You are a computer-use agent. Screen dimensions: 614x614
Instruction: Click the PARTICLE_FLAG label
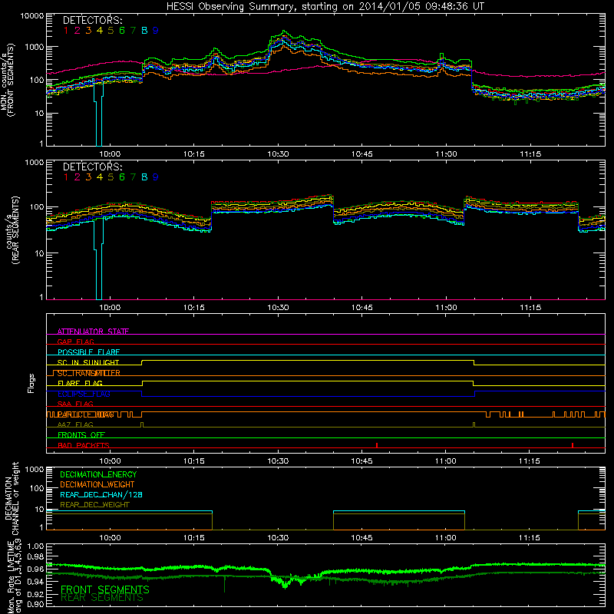[x=86, y=414]
